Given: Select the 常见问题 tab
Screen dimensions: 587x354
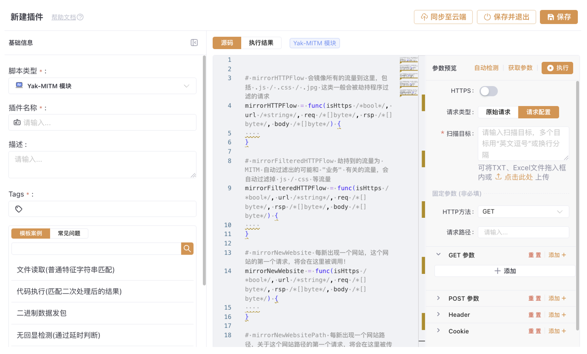Looking at the screenshot, I should click(x=69, y=234).
